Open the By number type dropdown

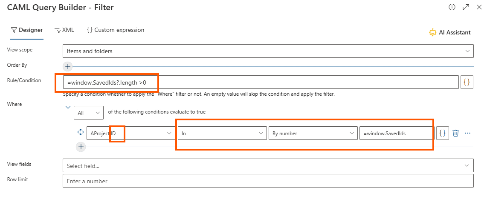tap(313, 133)
